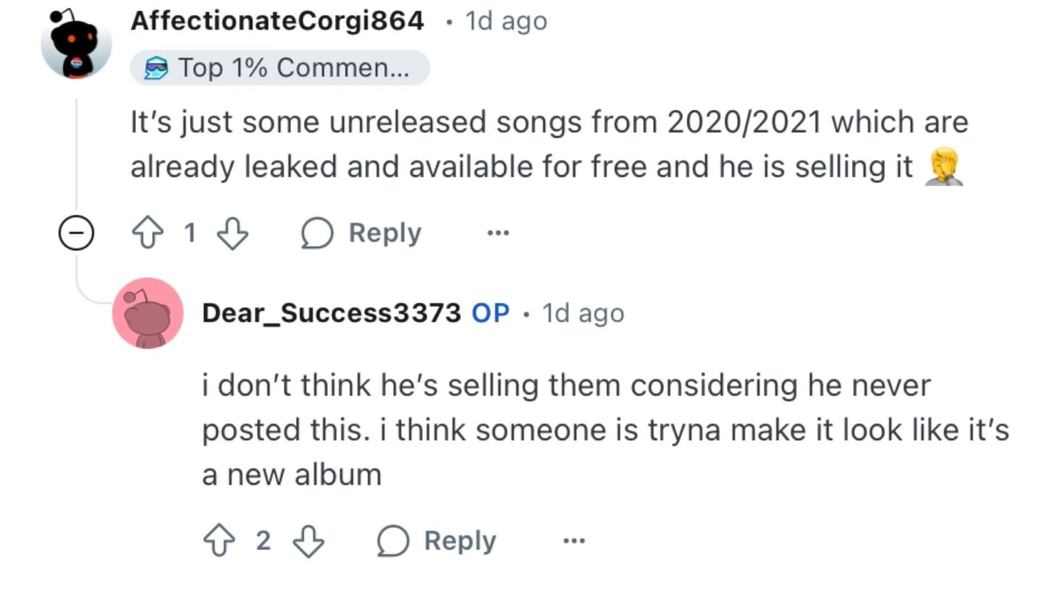
Task: Downvote AffectionateCorgi864's comment
Action: pos(232,233)
